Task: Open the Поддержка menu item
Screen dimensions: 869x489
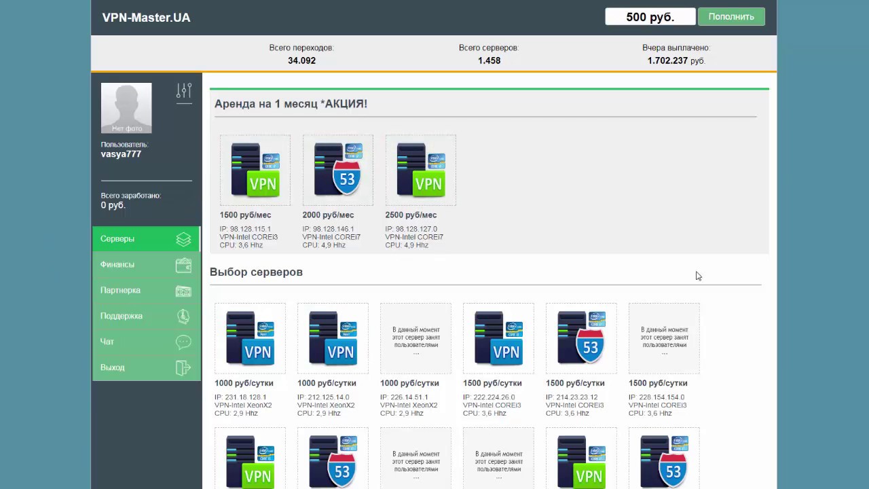Action: [x=146, y=316]
